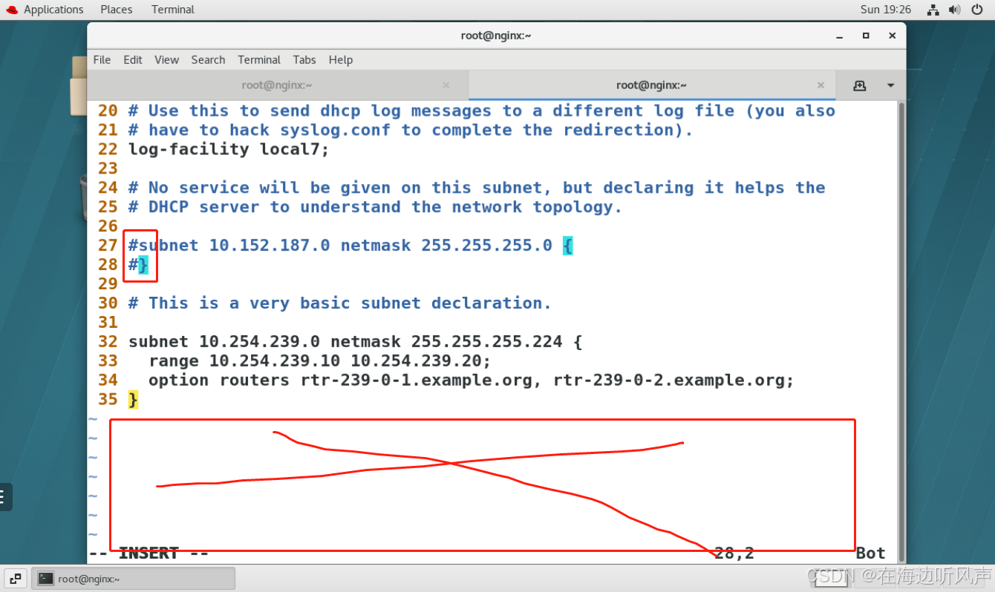The width and height of the screenshot is (995, 592).
Task: Open the Edit menu in terminal
Action: (x=133, y=60)
